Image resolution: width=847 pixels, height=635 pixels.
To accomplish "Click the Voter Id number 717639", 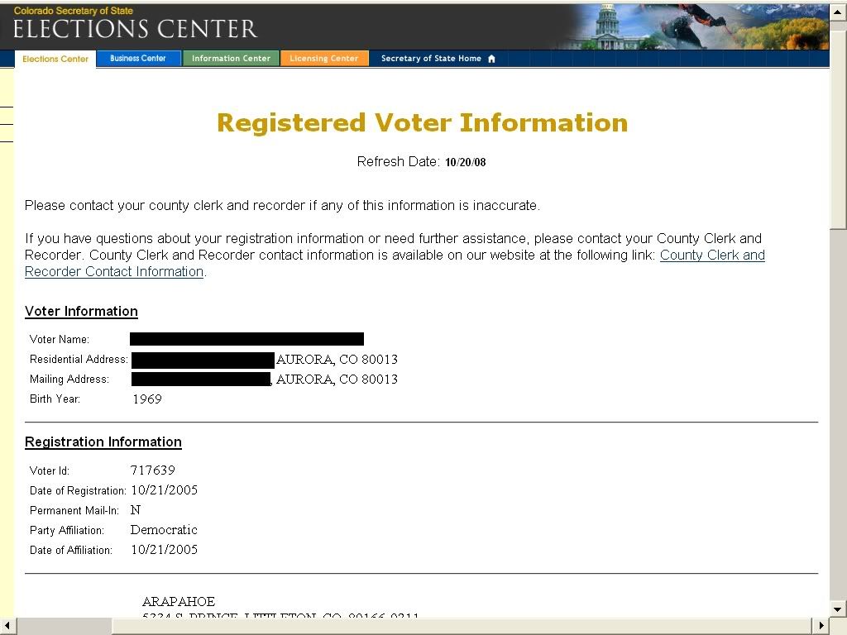I will tap(153, 470).
